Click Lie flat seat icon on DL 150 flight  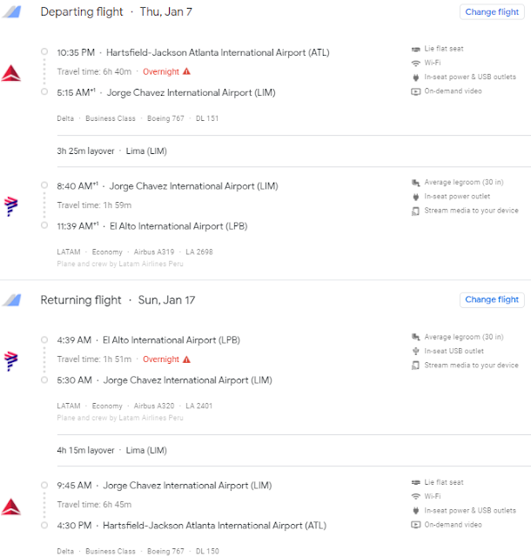click(x=415, y=482)
